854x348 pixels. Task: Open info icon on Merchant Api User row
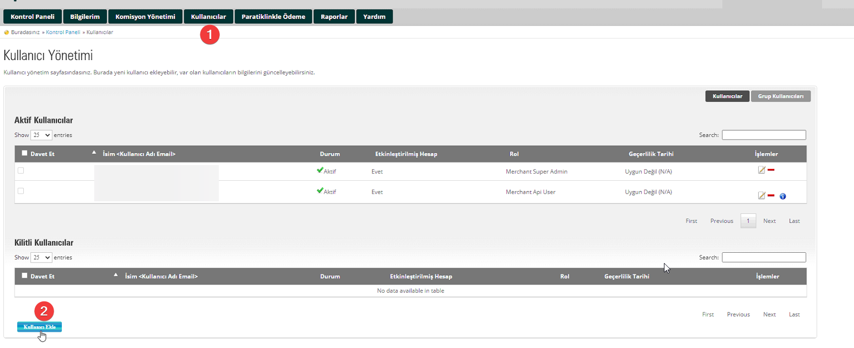pyautogui.click(x=783, y=196)
